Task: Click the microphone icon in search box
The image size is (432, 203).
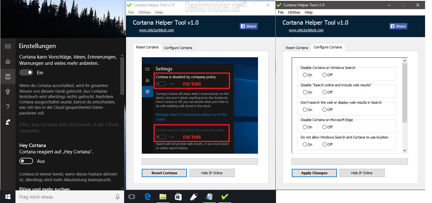Action: [118, 197]
